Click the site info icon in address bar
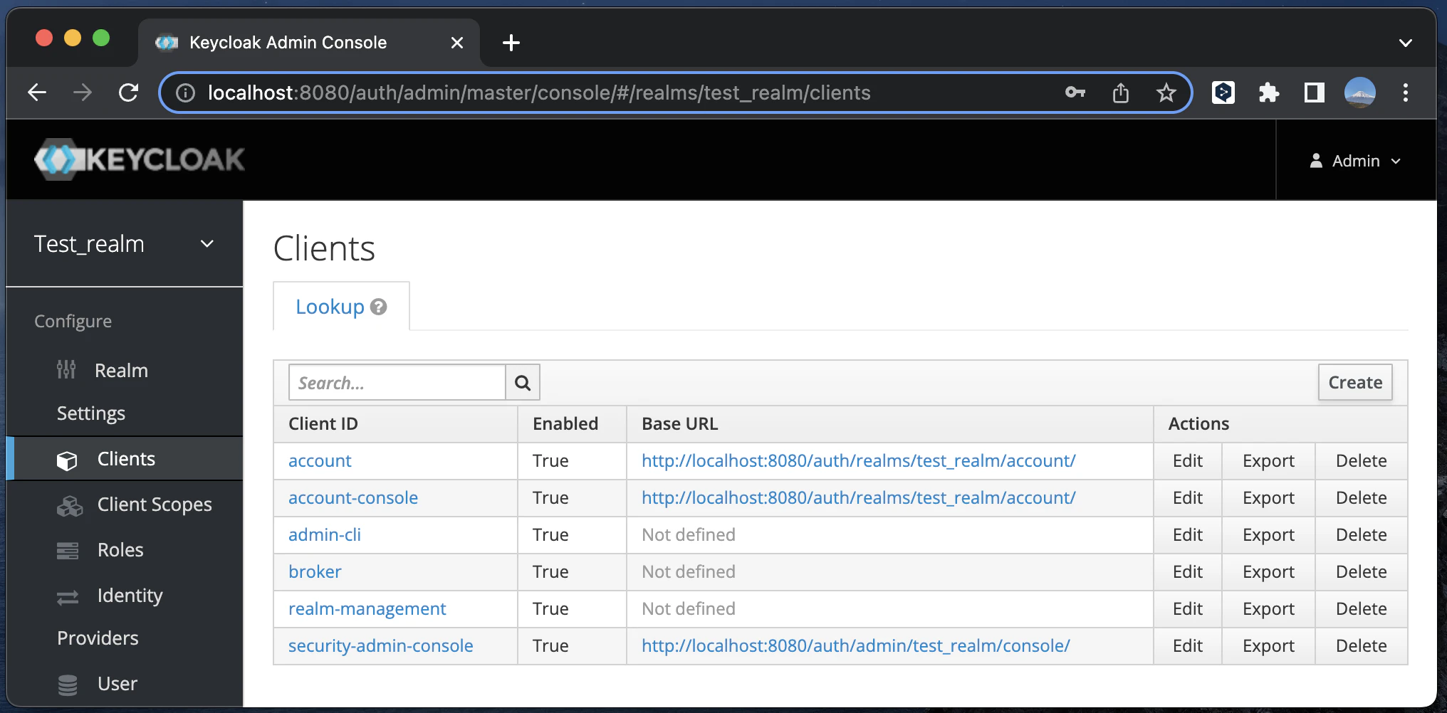 [185, 93]
